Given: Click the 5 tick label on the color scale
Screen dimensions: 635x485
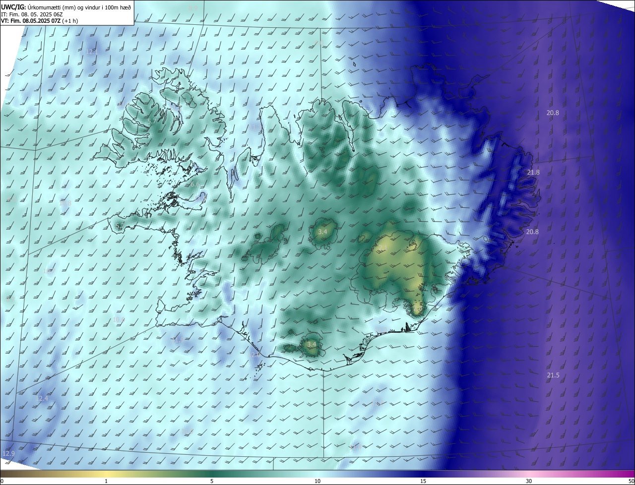Looking at the screenshot, I should 212,481.
